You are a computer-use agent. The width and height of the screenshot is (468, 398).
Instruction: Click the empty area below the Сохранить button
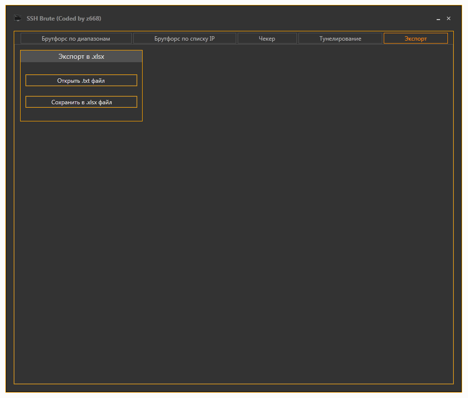[81, 114]
